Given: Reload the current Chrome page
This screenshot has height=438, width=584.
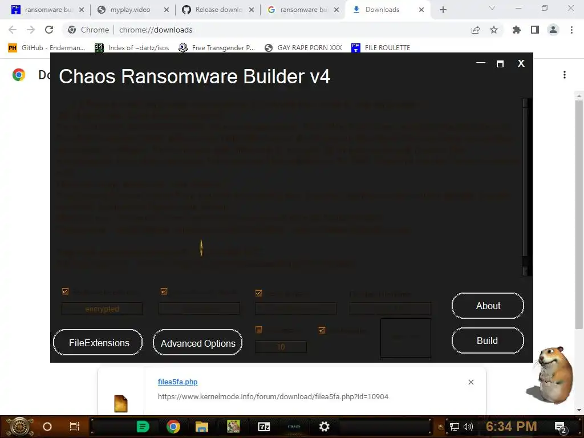Looking at the screenshot, I should (49, 30).
